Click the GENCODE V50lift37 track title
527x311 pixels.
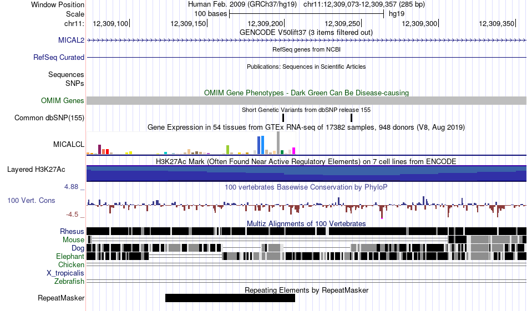pos(306,33)
